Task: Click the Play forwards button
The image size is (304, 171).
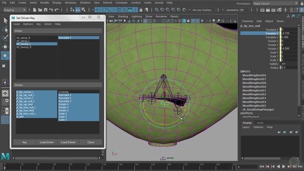Action: [284, 166]
